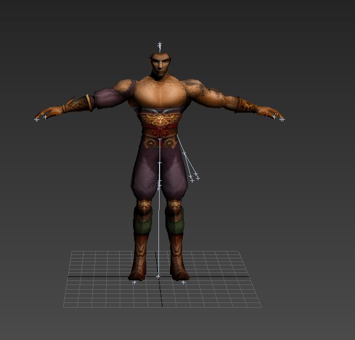The width and height of the screenshot is (355, 340).
Task: Select the outermost fingertip helper on sleeved arm's hand
Action: (x=36, y=119)
